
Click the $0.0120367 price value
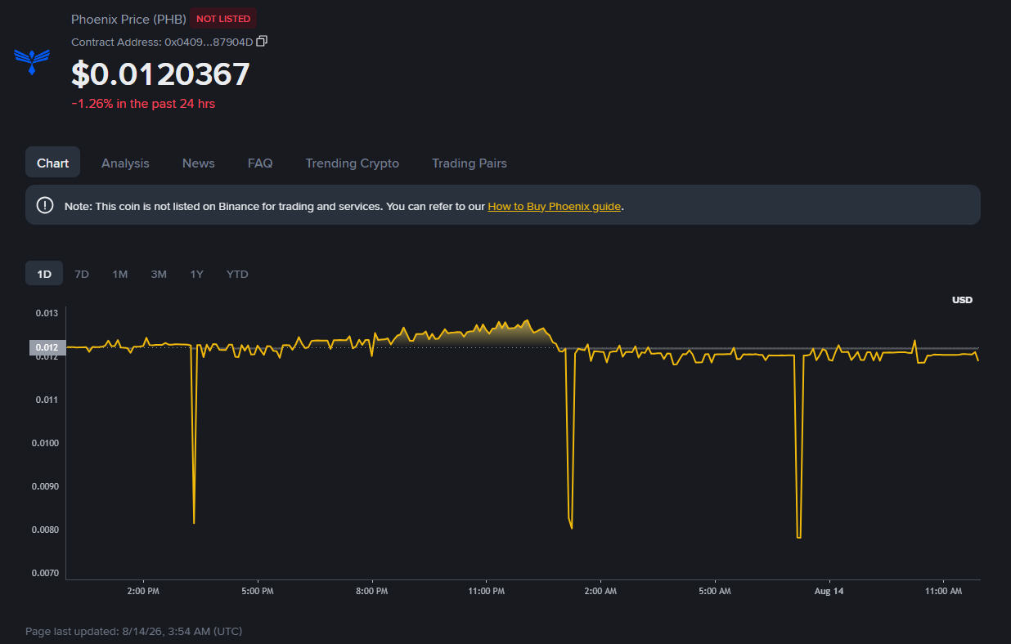[160, 74]
